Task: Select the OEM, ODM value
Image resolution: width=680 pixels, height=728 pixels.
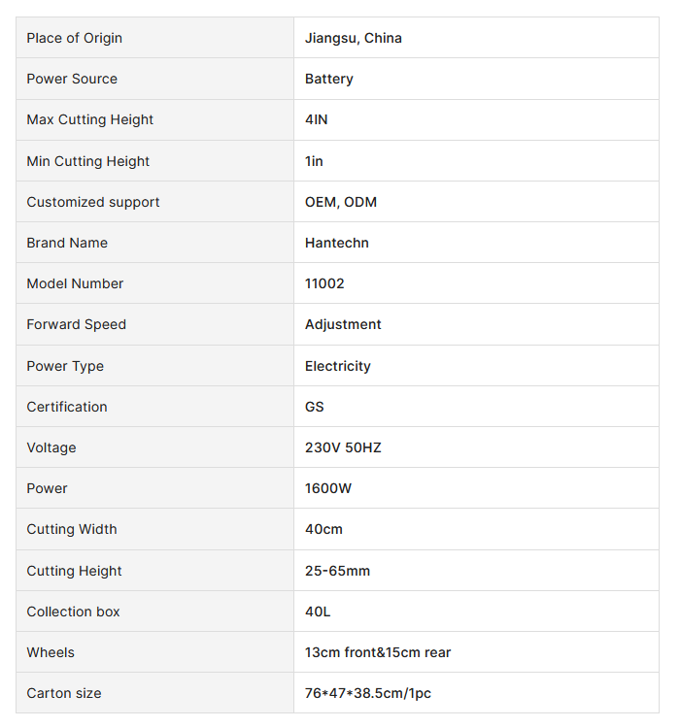Action: [341, 202]
